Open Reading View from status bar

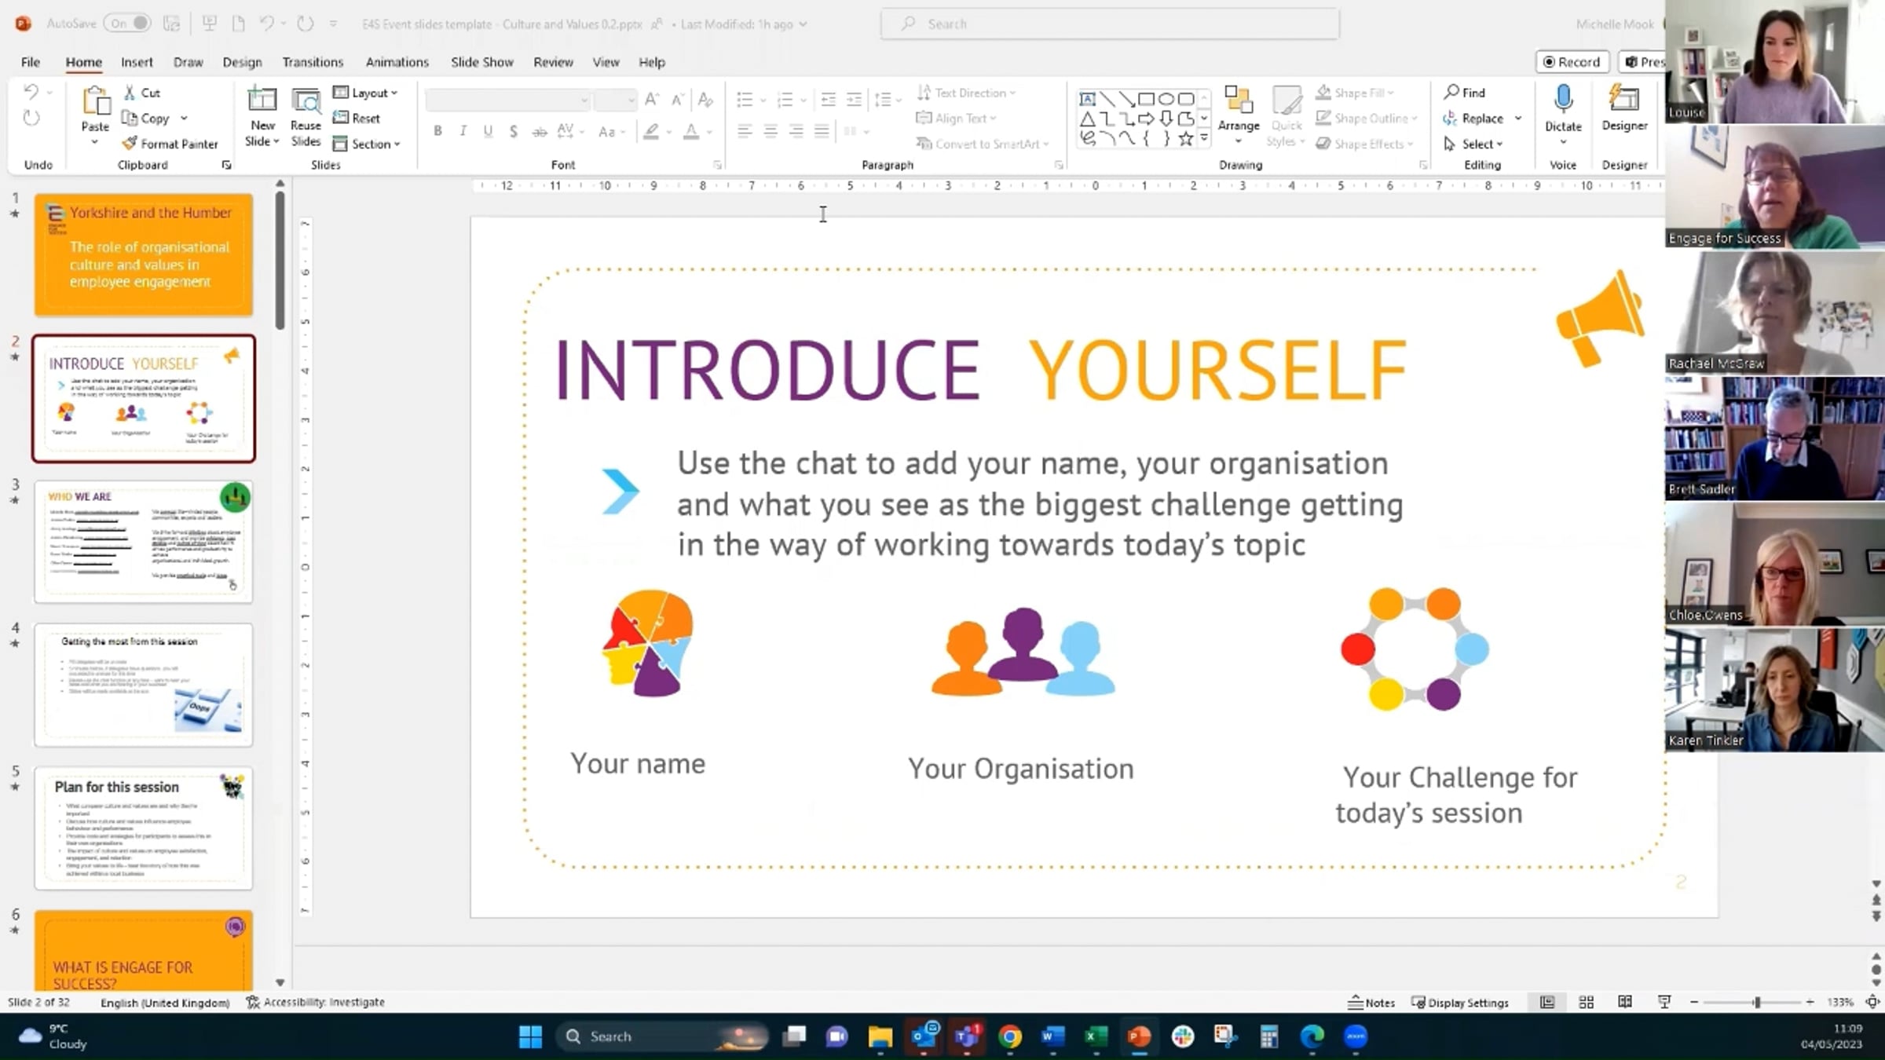[x=1625, y=1003]
